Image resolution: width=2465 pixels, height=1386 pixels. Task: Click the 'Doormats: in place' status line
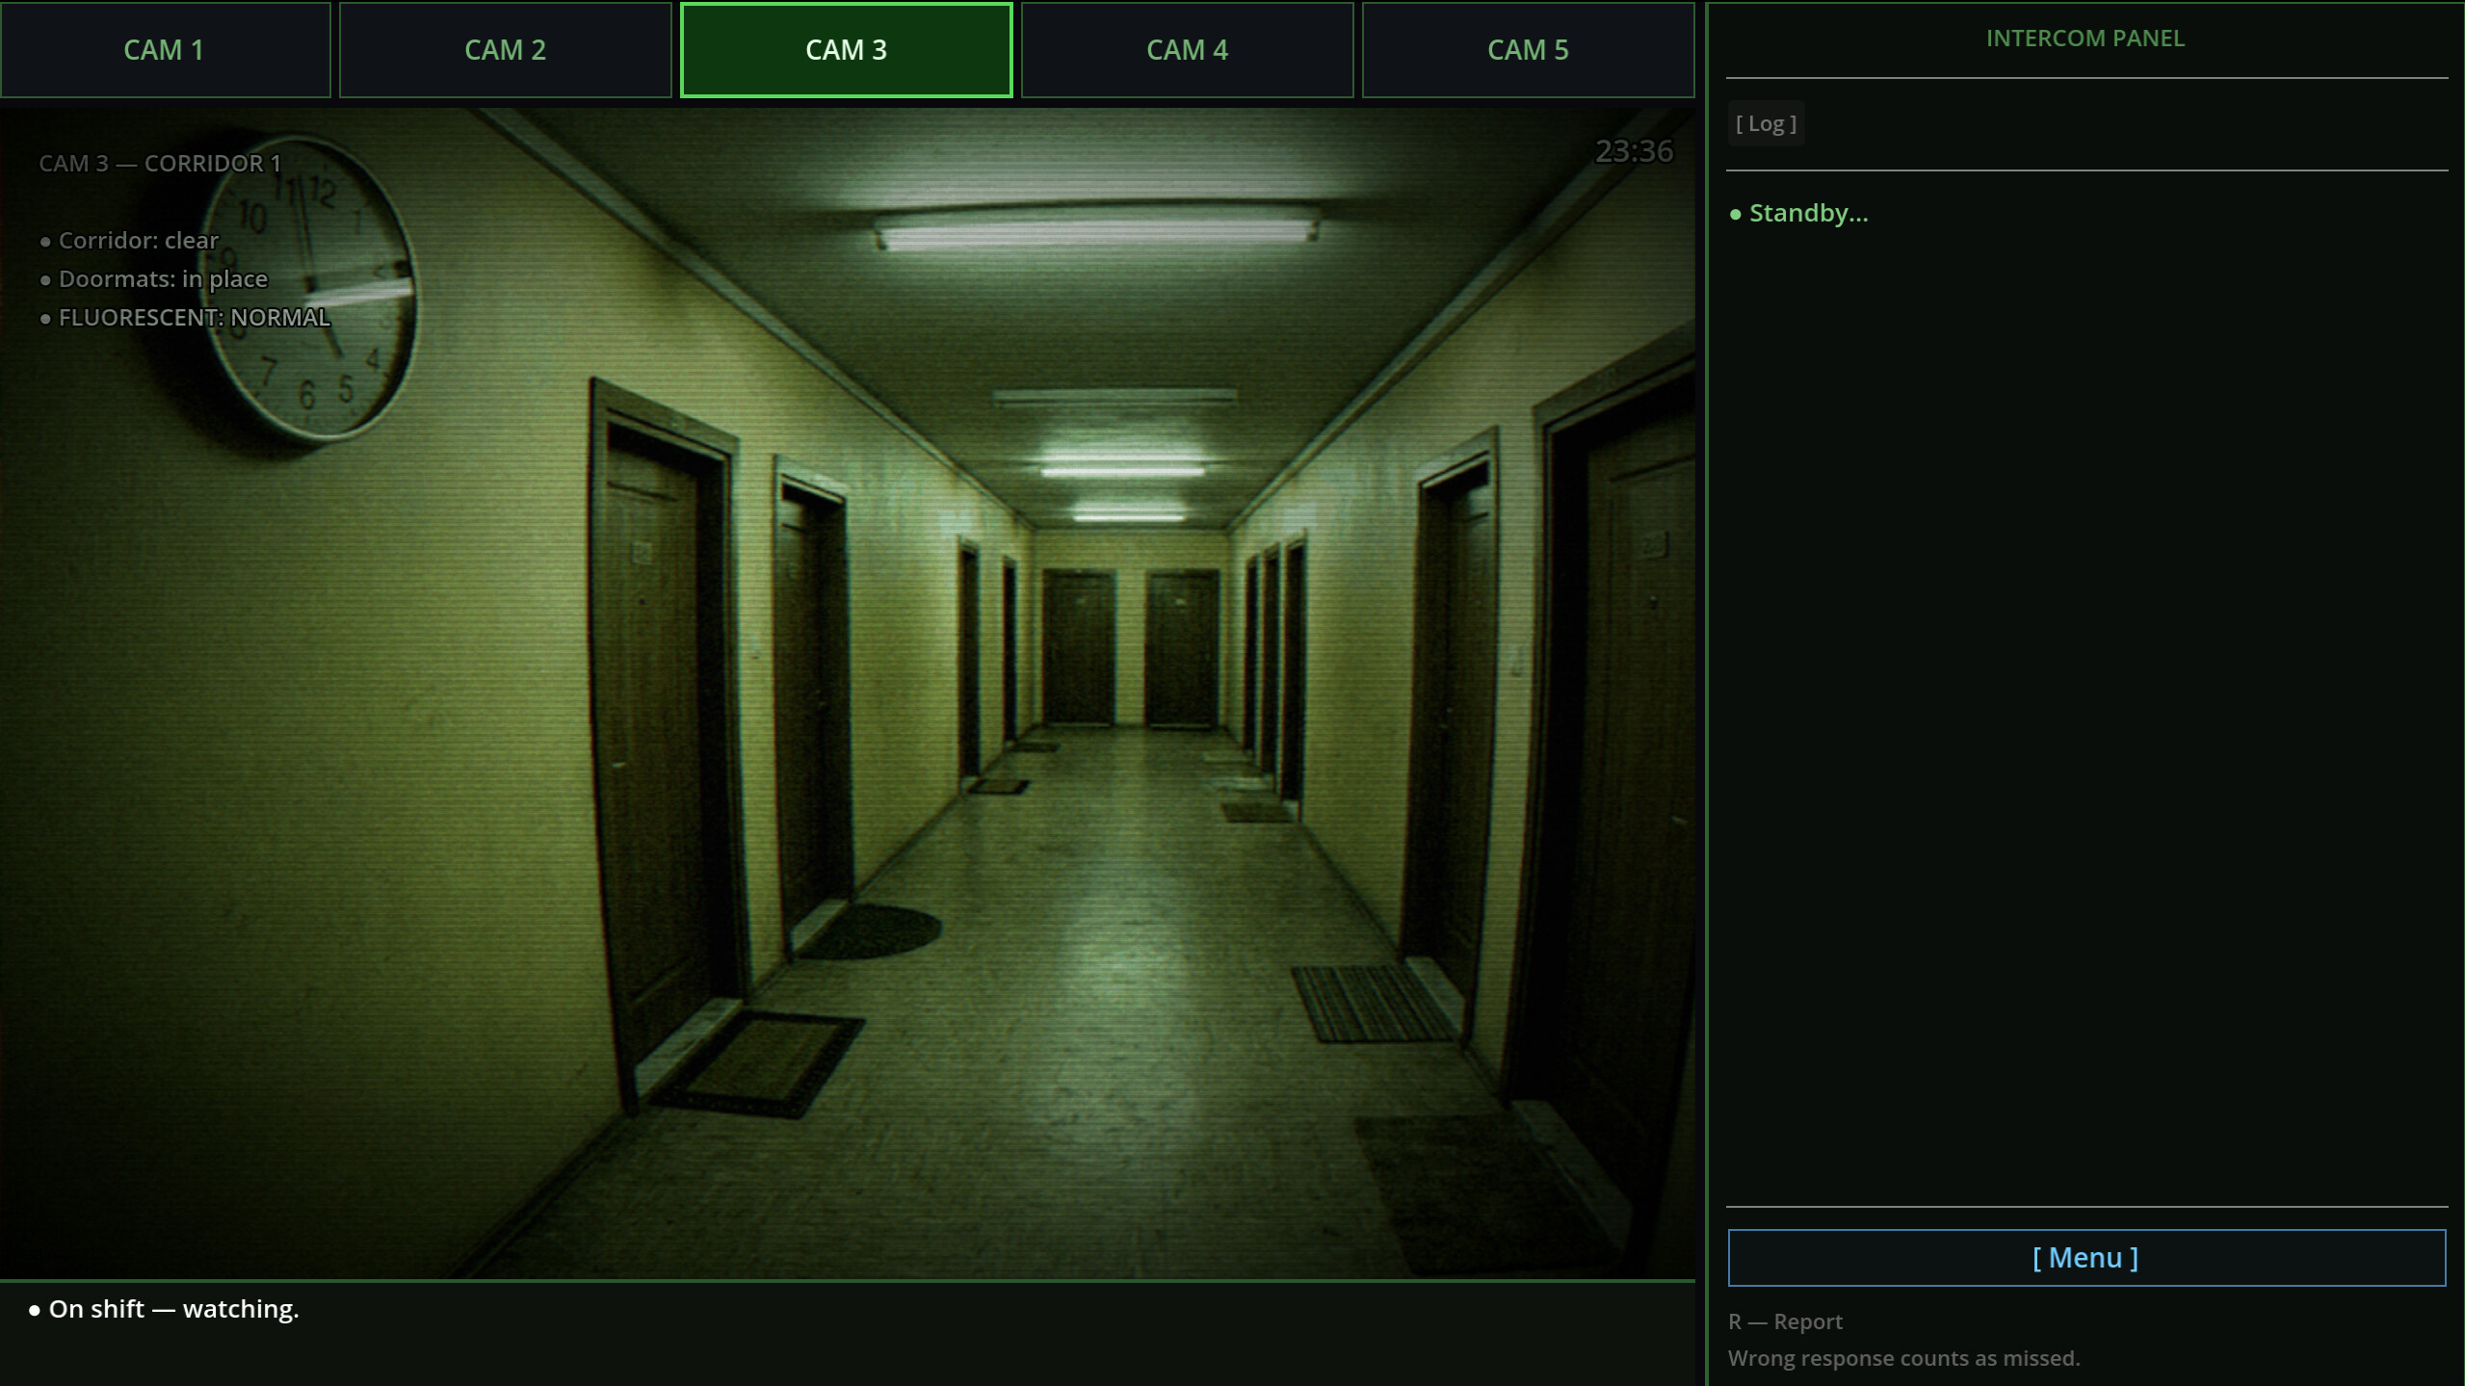154,279
